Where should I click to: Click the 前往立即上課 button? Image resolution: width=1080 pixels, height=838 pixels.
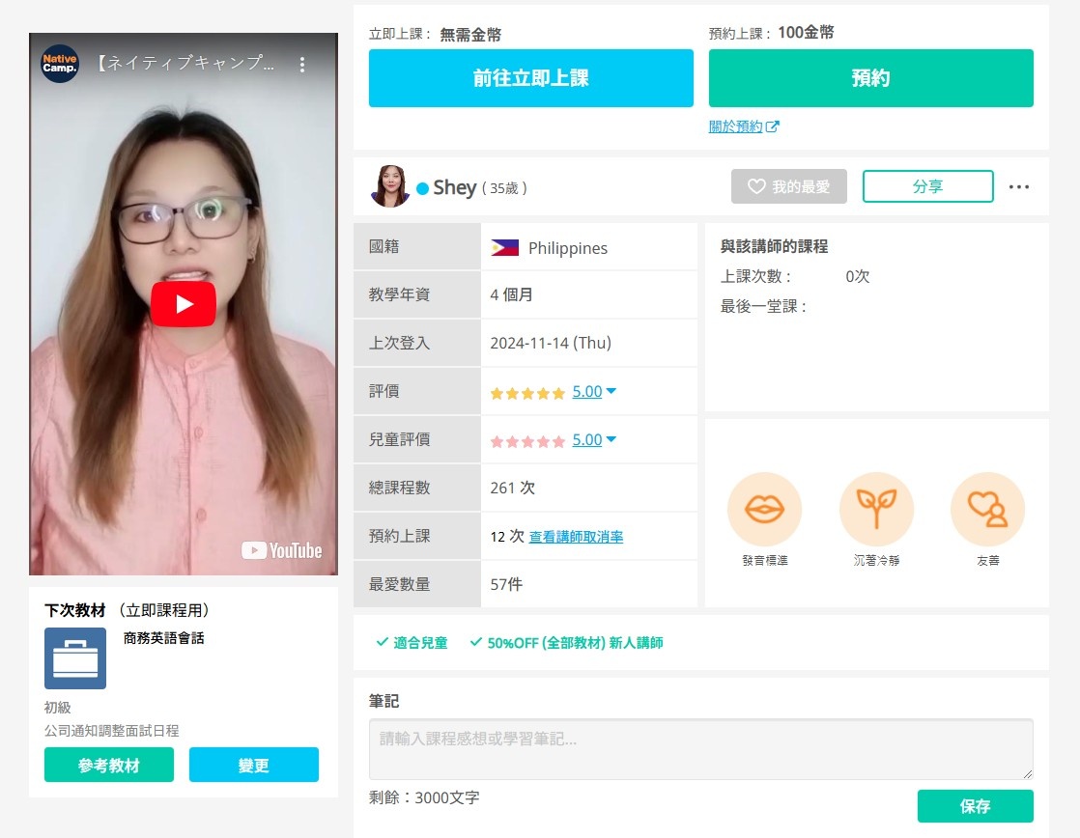click(x=531, y=78)
